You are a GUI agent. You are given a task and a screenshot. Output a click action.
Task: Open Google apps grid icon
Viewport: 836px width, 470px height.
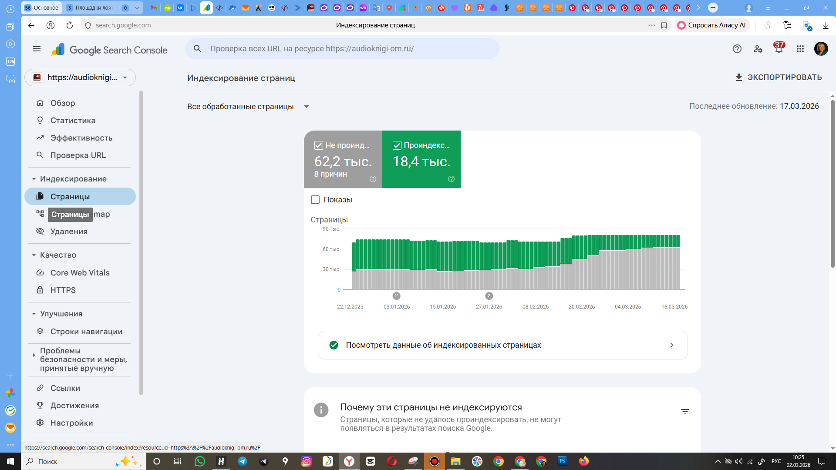(x=800, y=49)
